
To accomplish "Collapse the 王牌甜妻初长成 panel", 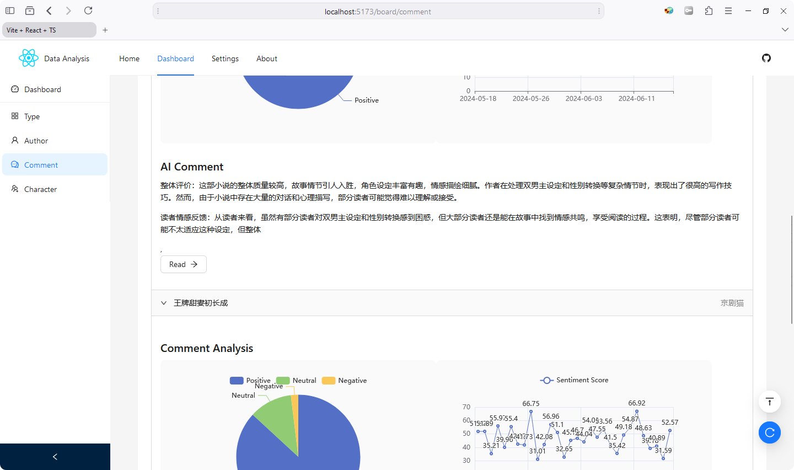I will (x=452, y=303).
